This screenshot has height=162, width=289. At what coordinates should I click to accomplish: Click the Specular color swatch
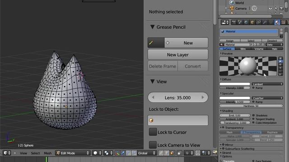click(x=235, y=98)
